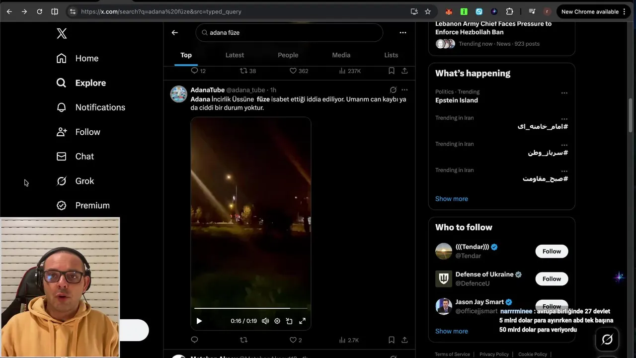This screenshot has width=636, height=358.
Task: Share the AdanaTube post
Action: [x=404, y=340]
